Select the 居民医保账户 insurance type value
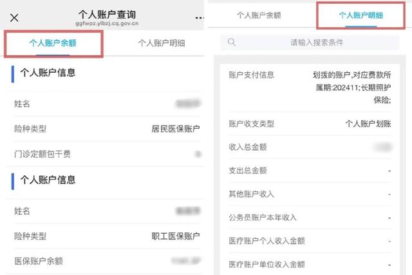 (x=176, y=129)
